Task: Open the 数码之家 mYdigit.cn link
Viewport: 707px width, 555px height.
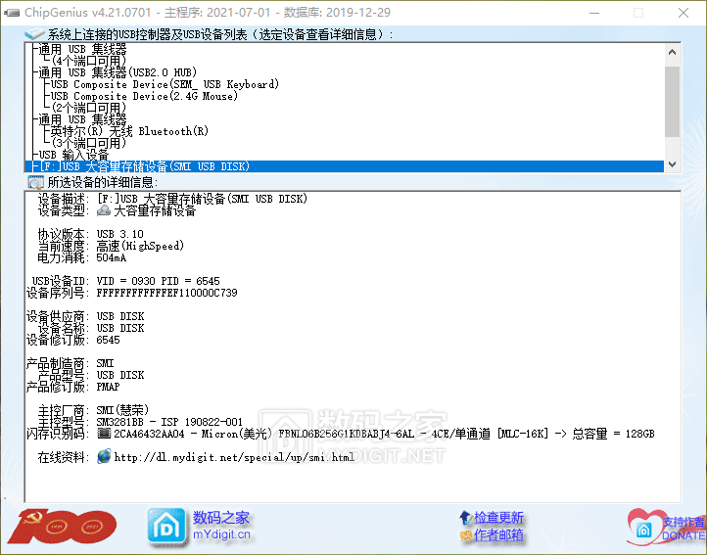Action: click(x=221, y=526)
